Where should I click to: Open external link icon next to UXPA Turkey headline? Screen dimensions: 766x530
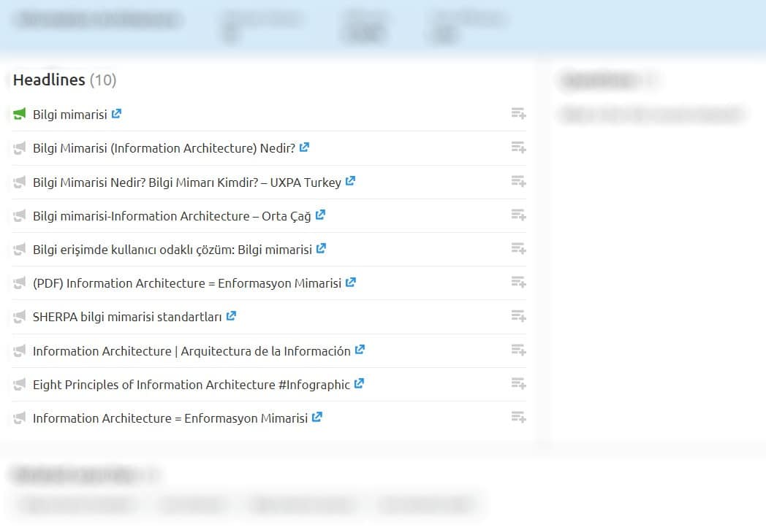(350, 181)
